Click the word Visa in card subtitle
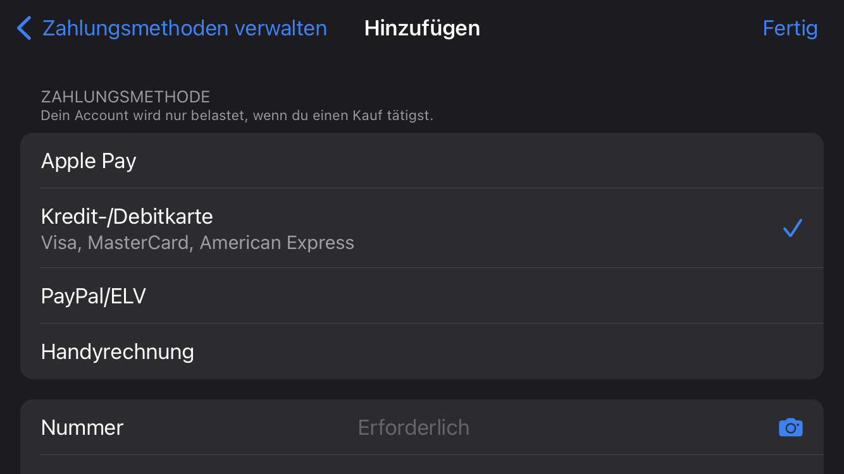Image resolution: width=844 pixels, height=474 pixels. click(59, 243)
